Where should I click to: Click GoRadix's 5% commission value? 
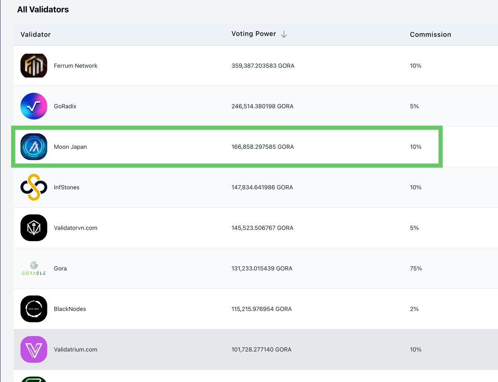point(414,106)
